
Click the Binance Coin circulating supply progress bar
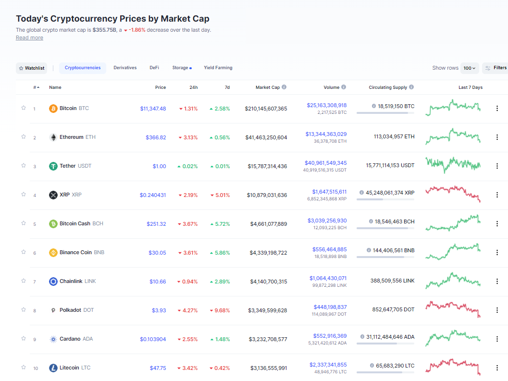pyautogui.click(x=385, y=257)
